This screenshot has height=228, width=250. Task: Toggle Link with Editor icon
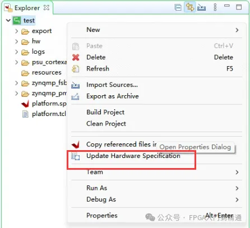190,7
